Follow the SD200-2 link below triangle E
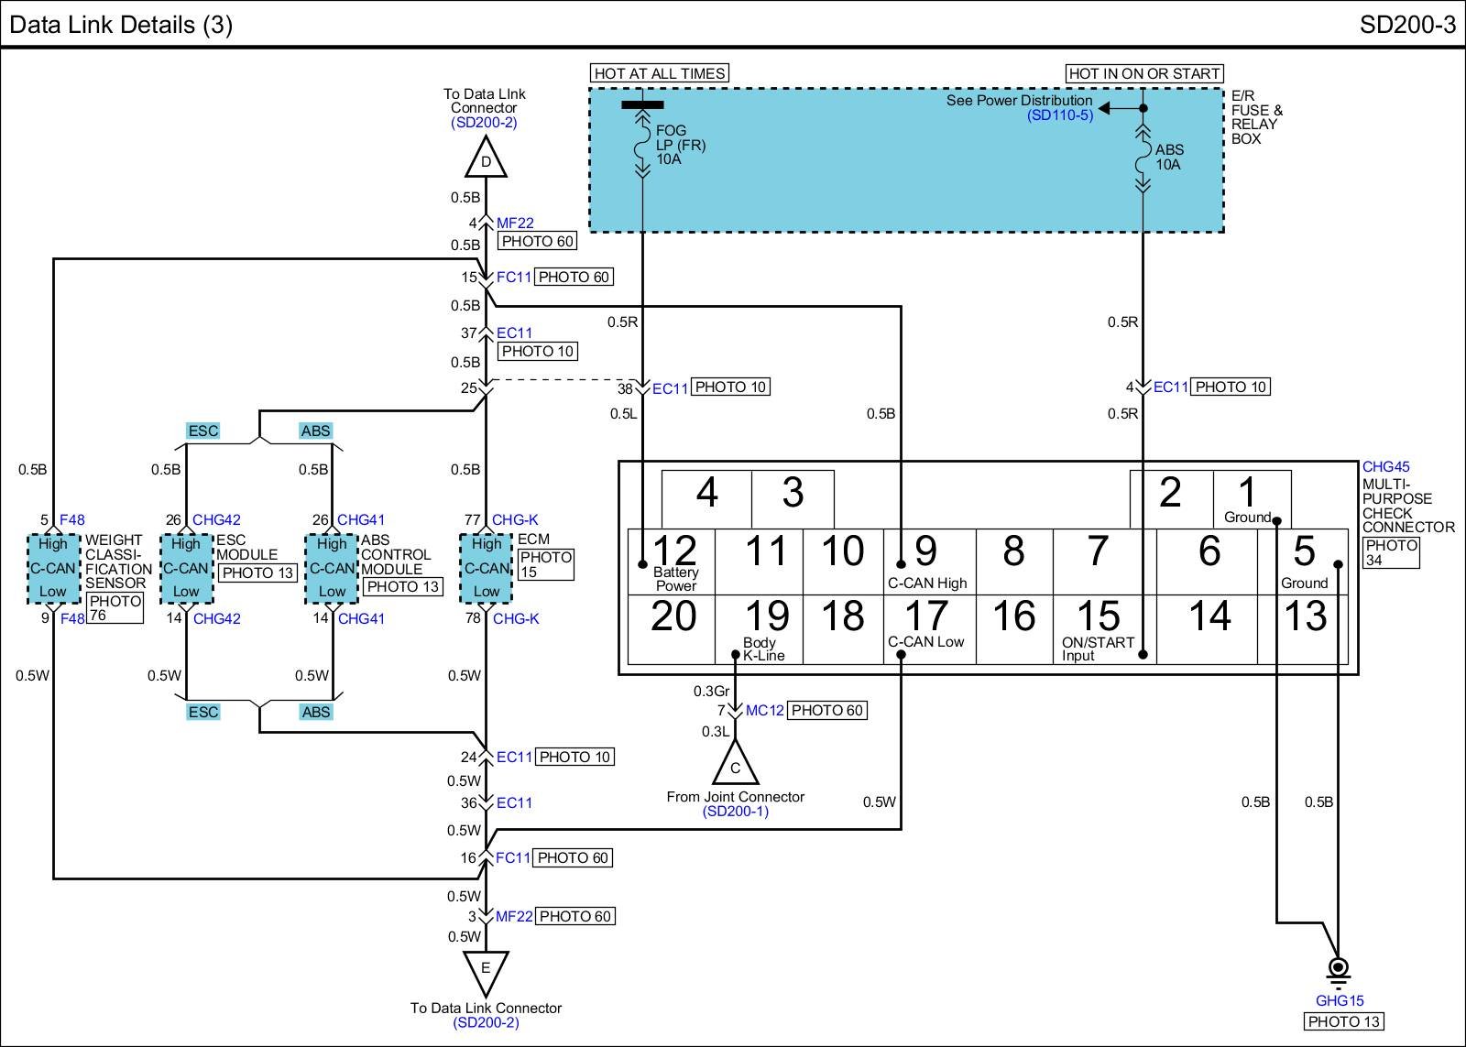This screenshot has width=1466, height=1047. 486,1022
